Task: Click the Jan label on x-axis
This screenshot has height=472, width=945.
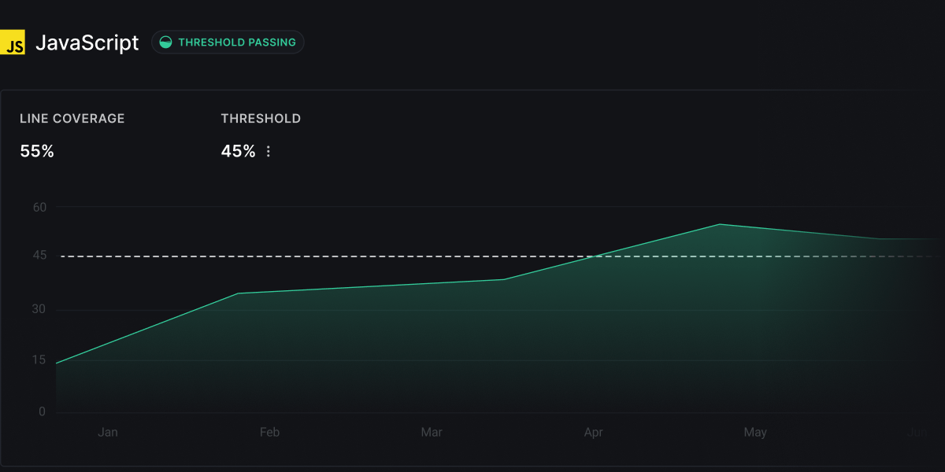Action: click(108, 432)
